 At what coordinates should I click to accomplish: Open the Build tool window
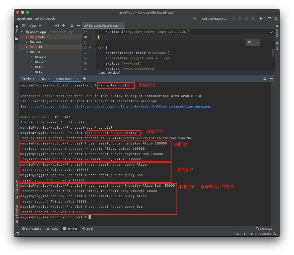click(x=88, y=229)
